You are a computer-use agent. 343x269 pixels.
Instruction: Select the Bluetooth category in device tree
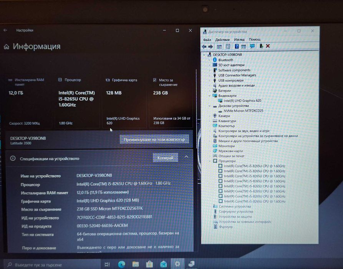tap(225, 60)
